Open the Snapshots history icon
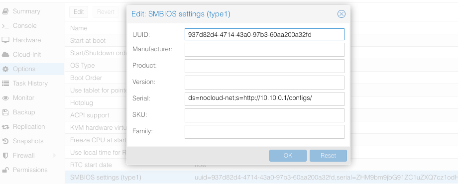The image size is (458, 184). 5,141
